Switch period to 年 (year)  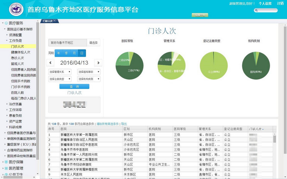pyautogui.click(x=59, y=53)
